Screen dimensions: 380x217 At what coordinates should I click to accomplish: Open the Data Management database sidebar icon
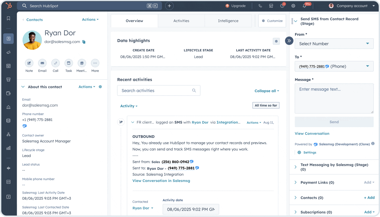8,121
